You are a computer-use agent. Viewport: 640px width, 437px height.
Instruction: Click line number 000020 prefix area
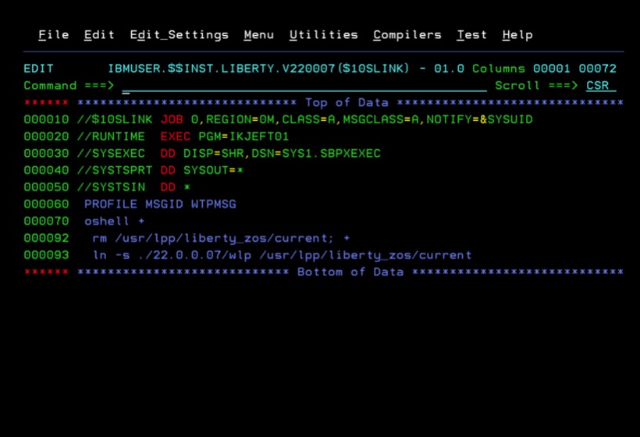46,137
